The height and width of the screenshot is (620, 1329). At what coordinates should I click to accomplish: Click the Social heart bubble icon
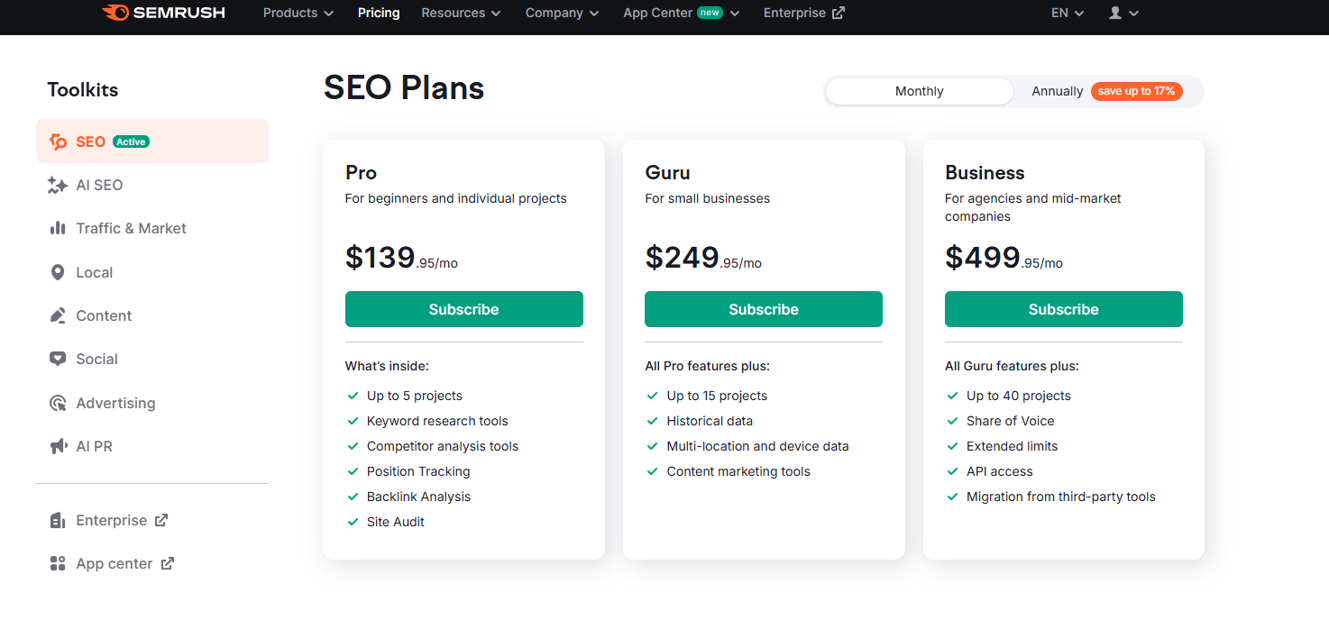58,359
